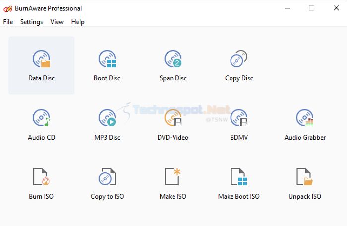Open the Burn ISO tool
This screenshot has width=347, height=226.
(41, 183)
